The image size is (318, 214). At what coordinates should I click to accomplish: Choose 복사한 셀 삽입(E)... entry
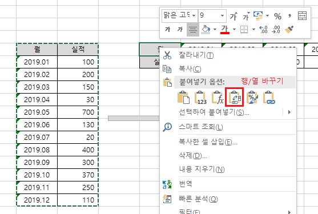pos(208,142)
